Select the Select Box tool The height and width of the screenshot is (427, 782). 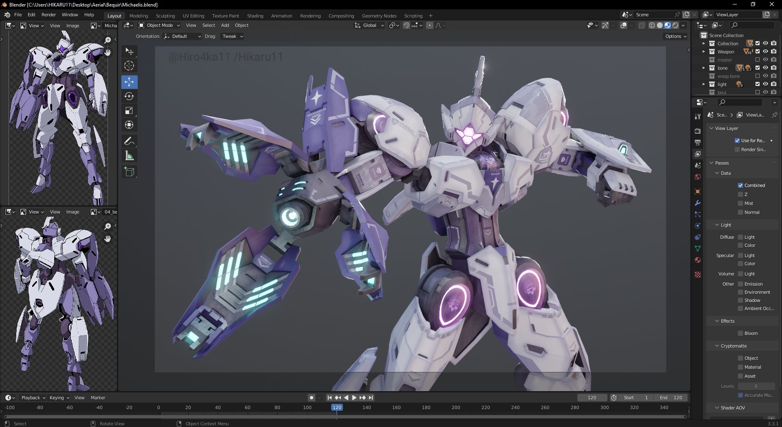(129, 51)
